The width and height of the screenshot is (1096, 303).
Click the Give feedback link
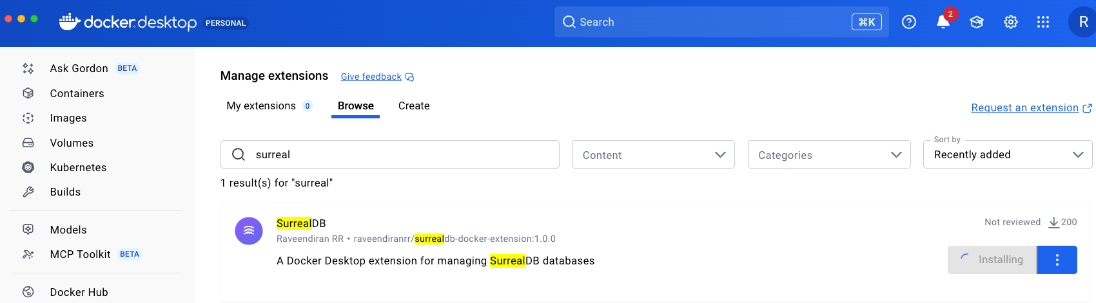pyautogui.click(x=371, y=77)
